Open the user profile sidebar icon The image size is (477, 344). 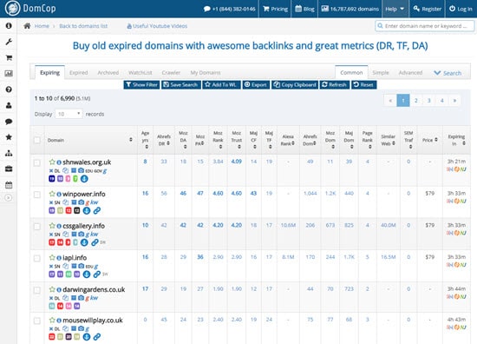(9, 105)
